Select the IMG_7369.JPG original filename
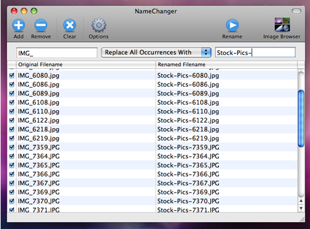Viewport: 310px width, 229px height. tap(38, 192)
